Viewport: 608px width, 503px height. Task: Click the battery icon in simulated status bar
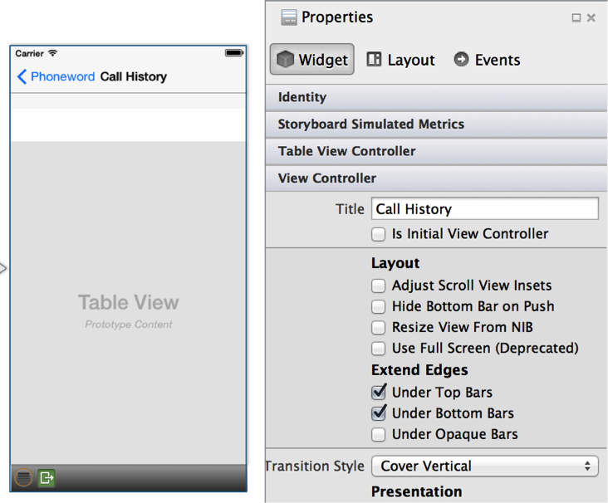233,53
